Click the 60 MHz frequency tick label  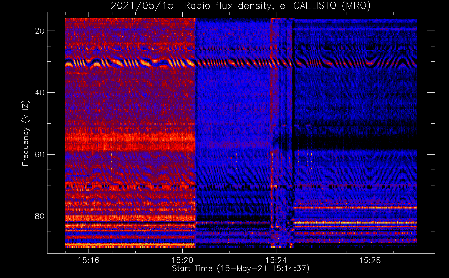tap(40, 154)
